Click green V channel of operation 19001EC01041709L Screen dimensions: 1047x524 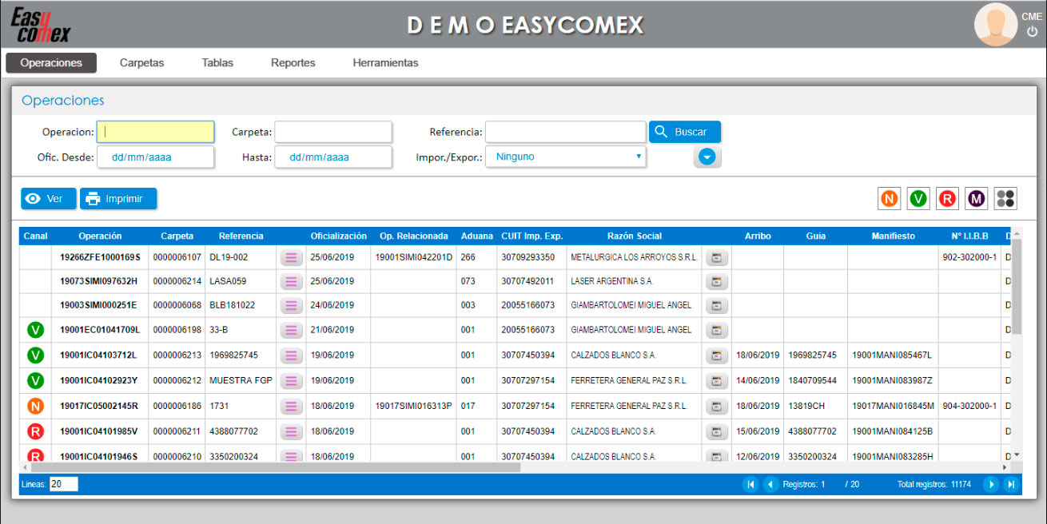pyautogui.click(x=35, y=330)
